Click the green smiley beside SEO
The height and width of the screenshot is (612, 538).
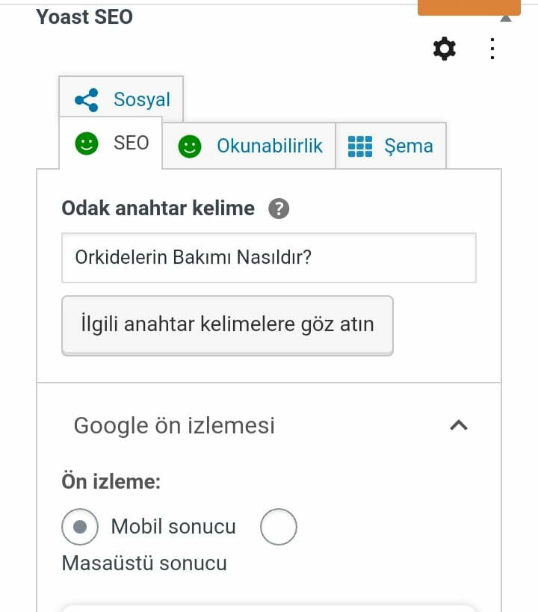[x=87, y=143]
